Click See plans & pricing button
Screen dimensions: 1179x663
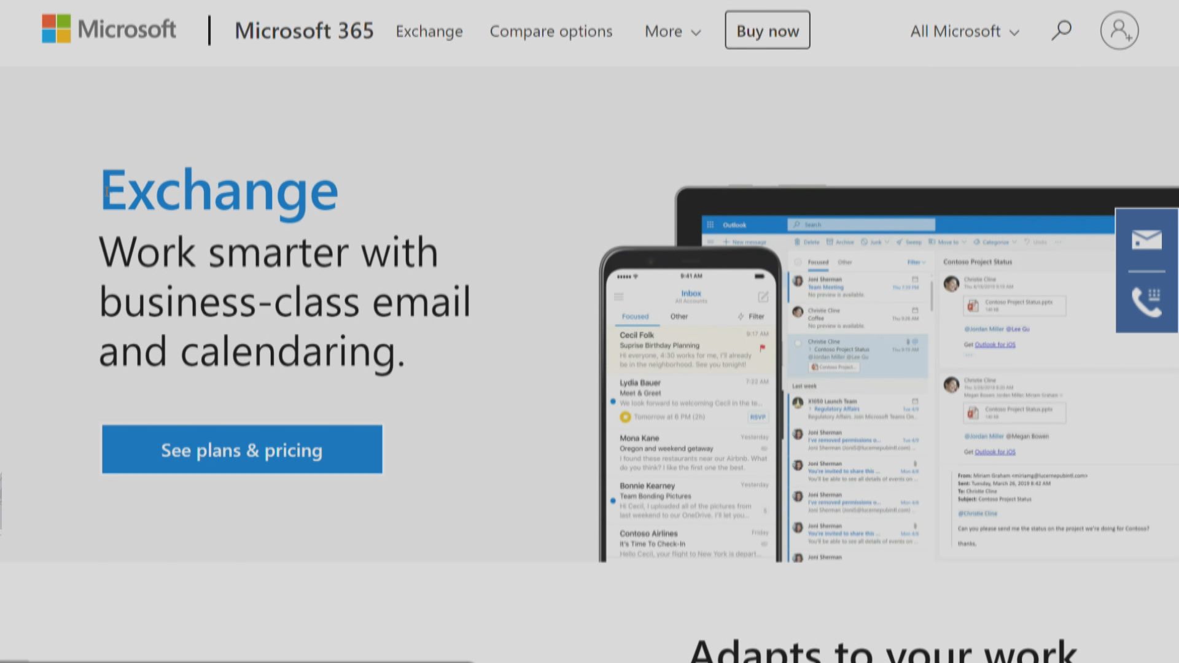coord(242,449)
